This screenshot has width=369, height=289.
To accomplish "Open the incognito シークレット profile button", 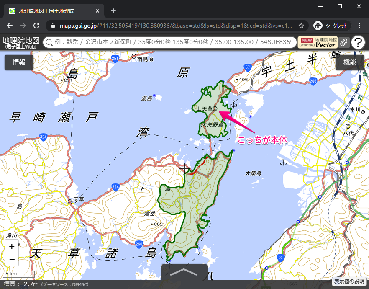I will 332,26.
